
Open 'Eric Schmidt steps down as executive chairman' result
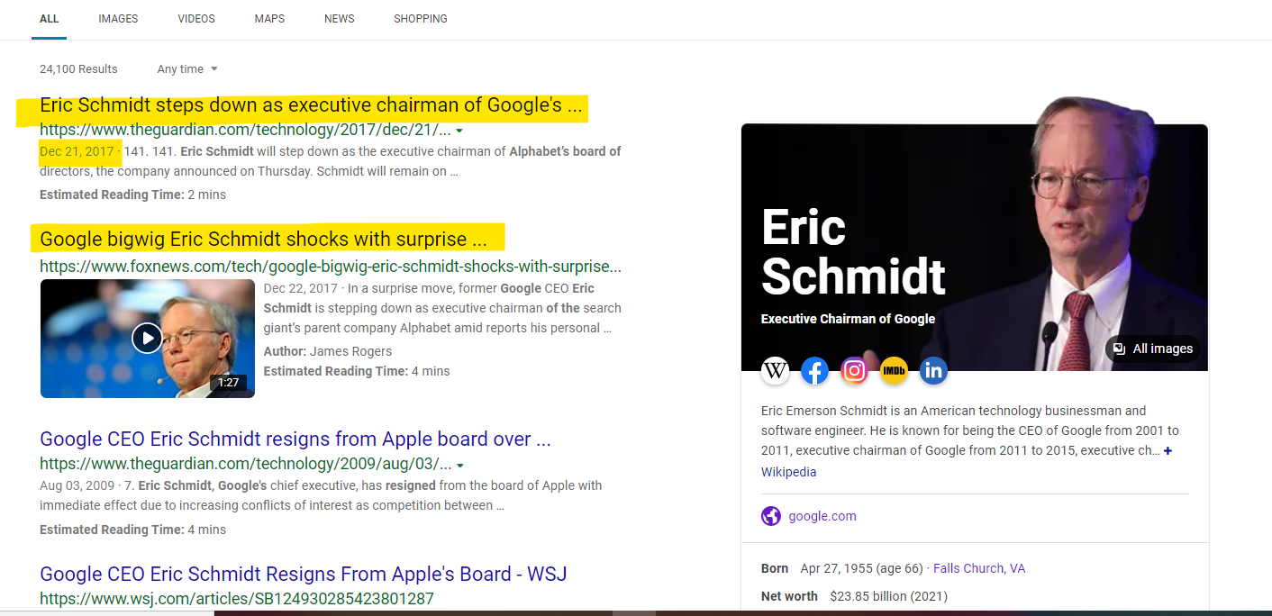(312, 105)
